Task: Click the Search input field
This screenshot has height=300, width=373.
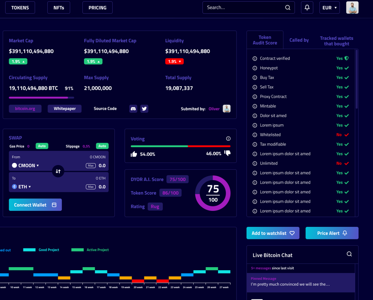Action: click(x=248, y=8)
